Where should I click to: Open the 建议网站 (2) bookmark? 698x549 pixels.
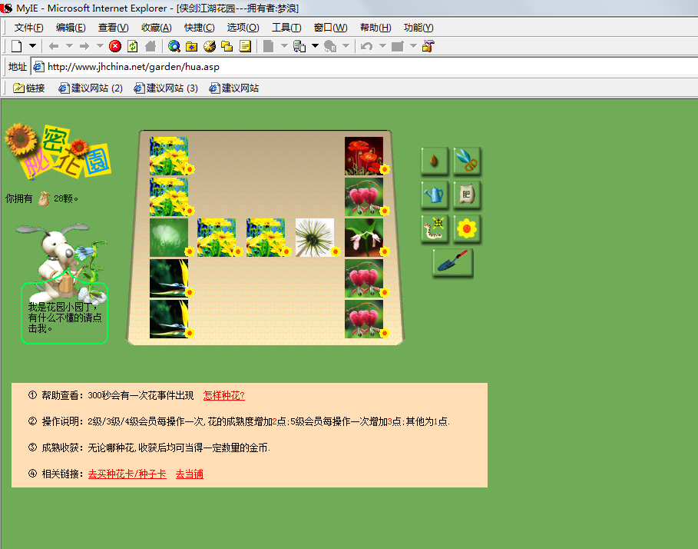click(x=91, y=88)
